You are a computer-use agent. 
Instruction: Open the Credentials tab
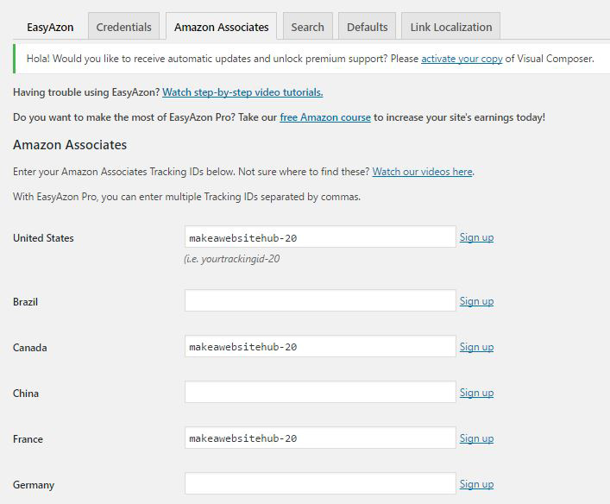point(123,27)
